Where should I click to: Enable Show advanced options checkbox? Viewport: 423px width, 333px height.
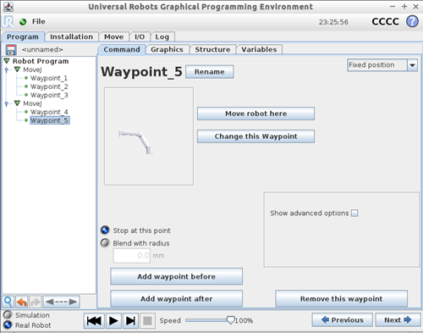tap(354, 213)
